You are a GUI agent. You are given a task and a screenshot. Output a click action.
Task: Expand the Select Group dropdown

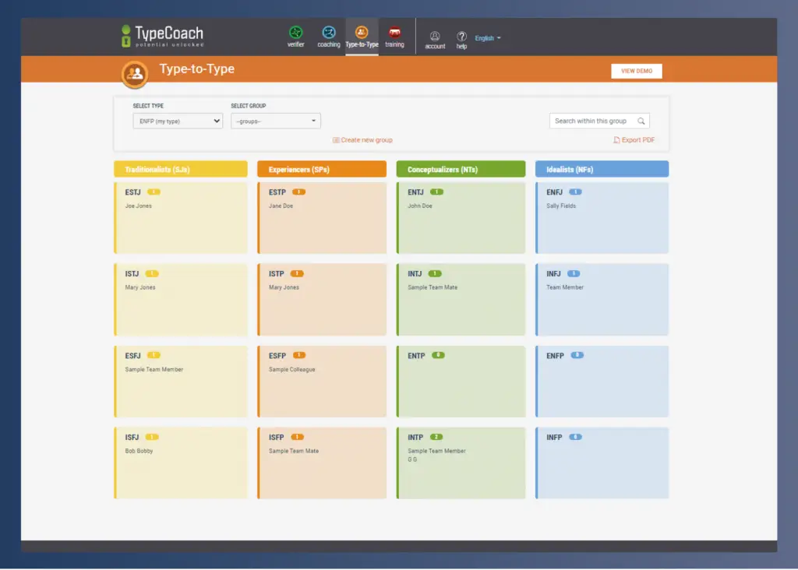click(275, 121)
